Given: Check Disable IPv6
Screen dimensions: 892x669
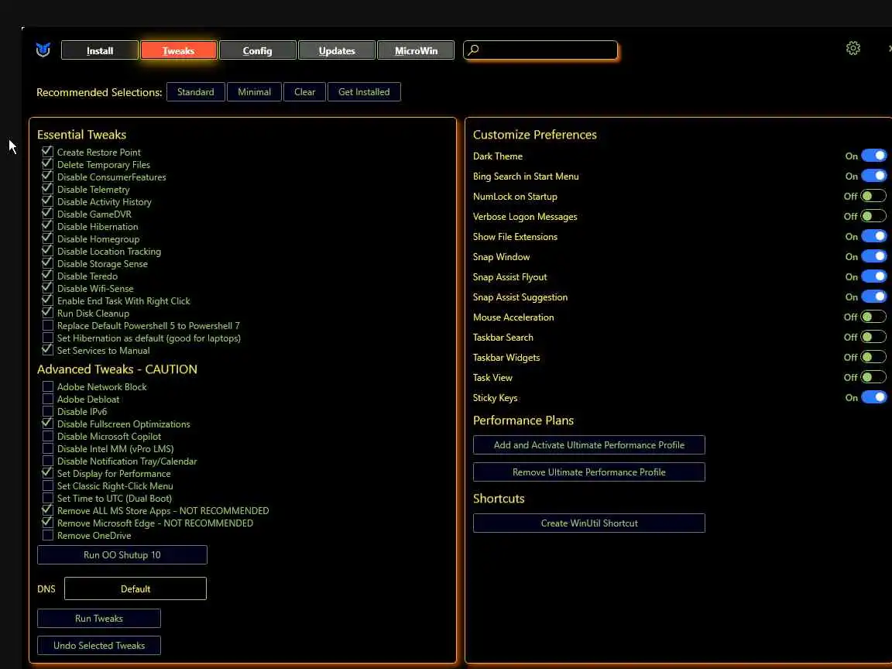Looking at the screenshot, I should 48,411.
